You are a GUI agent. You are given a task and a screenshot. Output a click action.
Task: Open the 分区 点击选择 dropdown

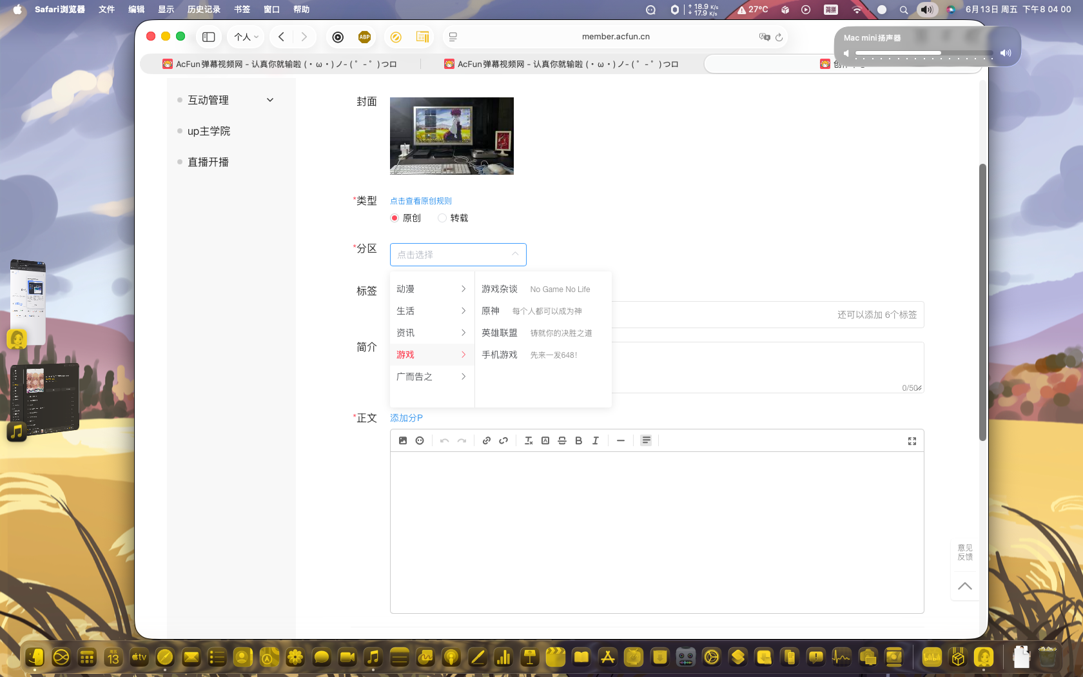pyautogui.click(x=458, y=255)
